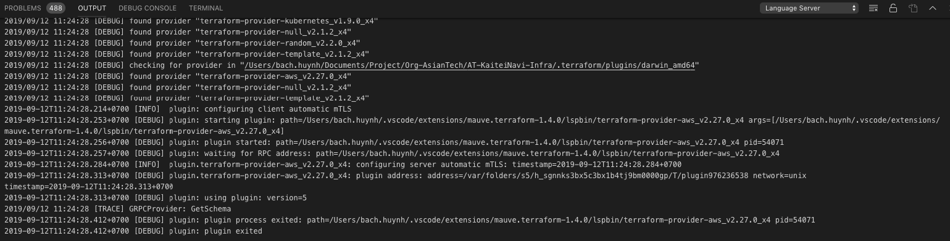Select the OUTPUT tab
This screenshot has height=241, width=950.
click(x=92, y=8)
